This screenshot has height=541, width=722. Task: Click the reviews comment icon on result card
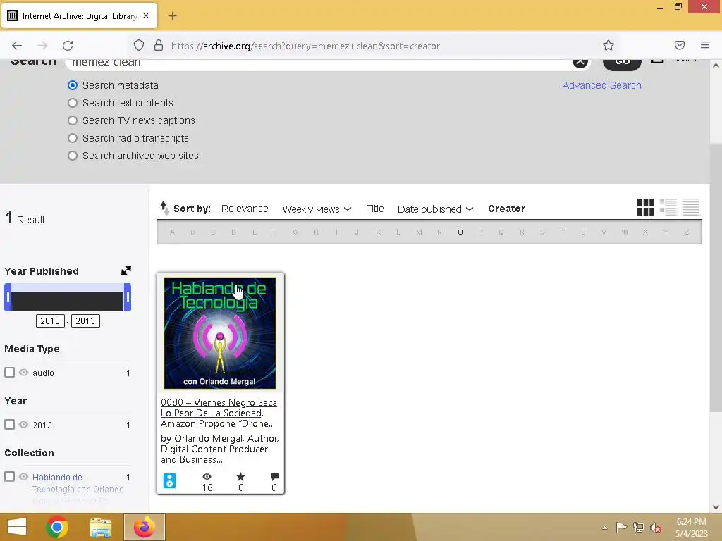(x=274, y=477)
